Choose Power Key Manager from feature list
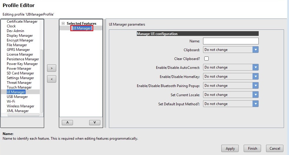The height and width of the screenshot is (155, 289). tap(22, 64)
